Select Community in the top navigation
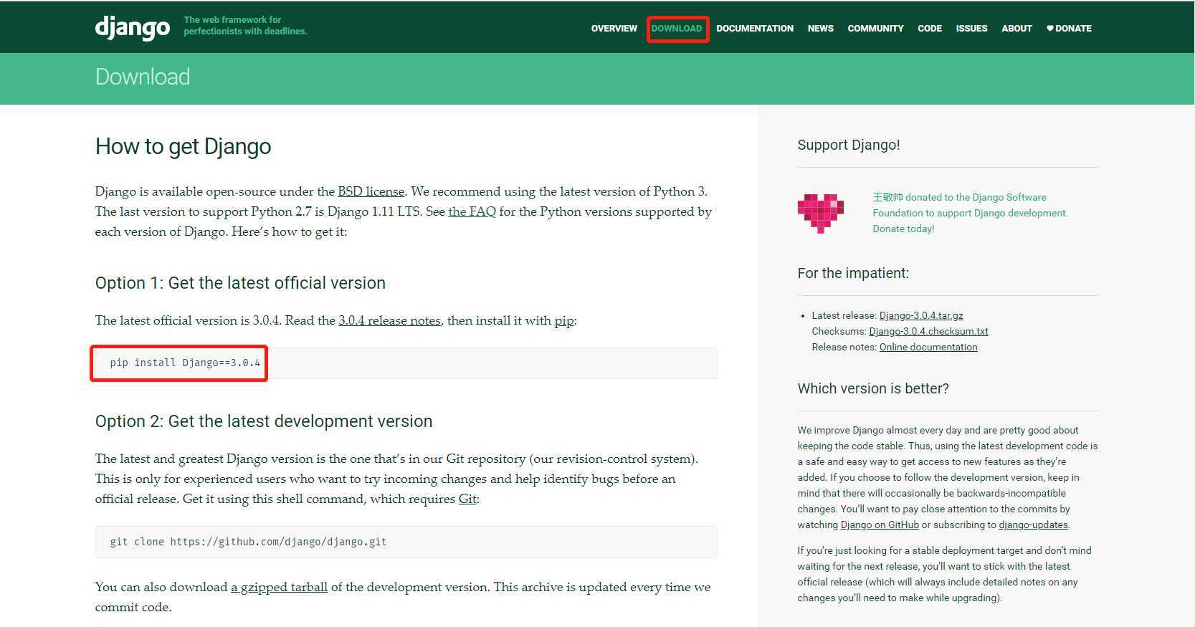1195x627 pixels. [875, 29]
